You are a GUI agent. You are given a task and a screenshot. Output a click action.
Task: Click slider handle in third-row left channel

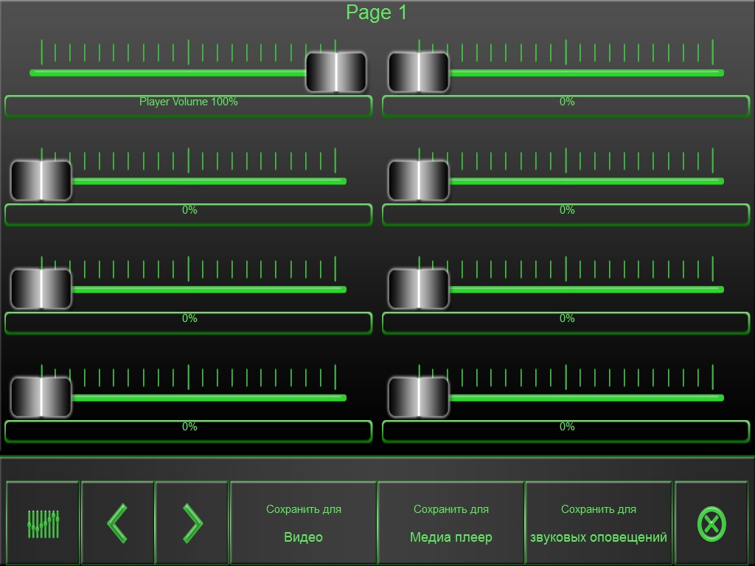click(x=41, y=289)
